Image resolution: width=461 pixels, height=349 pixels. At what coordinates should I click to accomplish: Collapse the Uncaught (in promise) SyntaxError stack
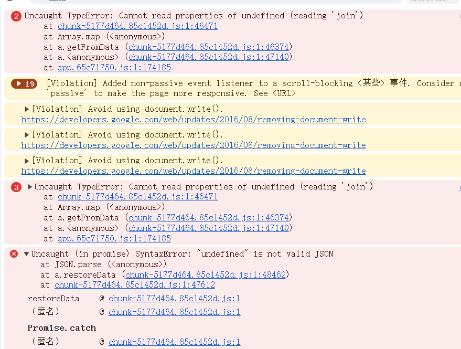[26, 254]
